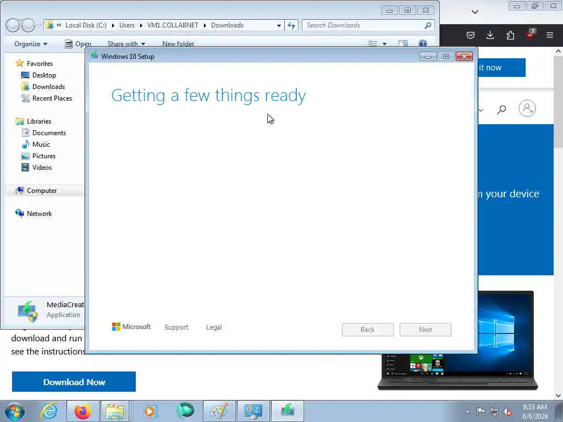Open the Firefox extensions puzzle icon

510,35
